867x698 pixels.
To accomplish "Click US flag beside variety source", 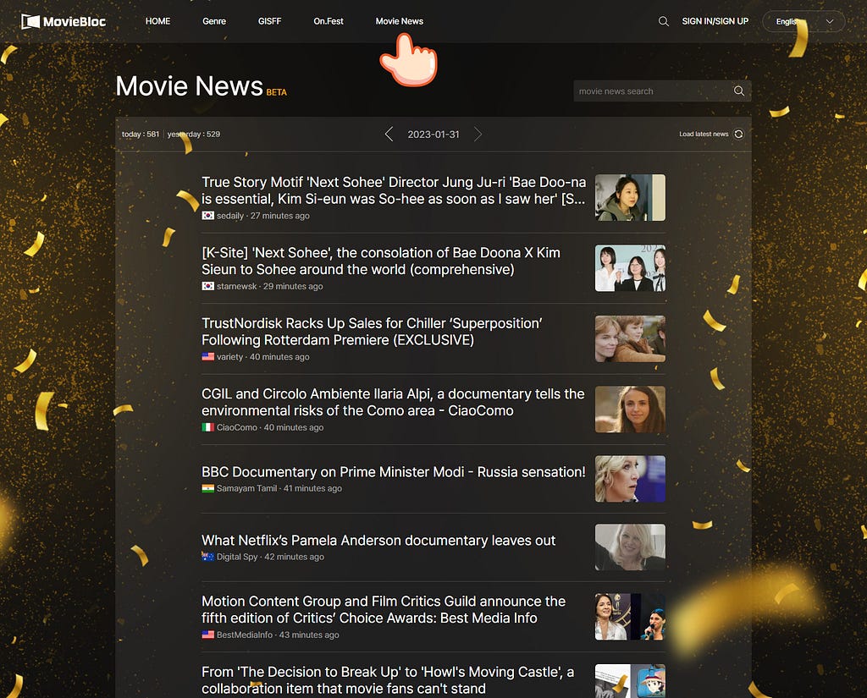I will (x=208, y=357).
